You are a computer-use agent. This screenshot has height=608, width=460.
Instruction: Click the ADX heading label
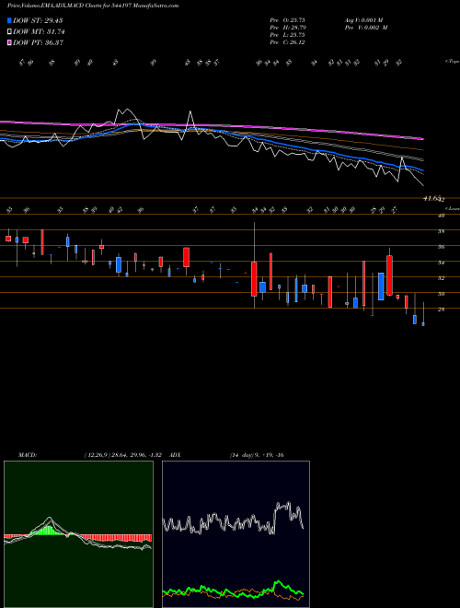click(176, 455)
